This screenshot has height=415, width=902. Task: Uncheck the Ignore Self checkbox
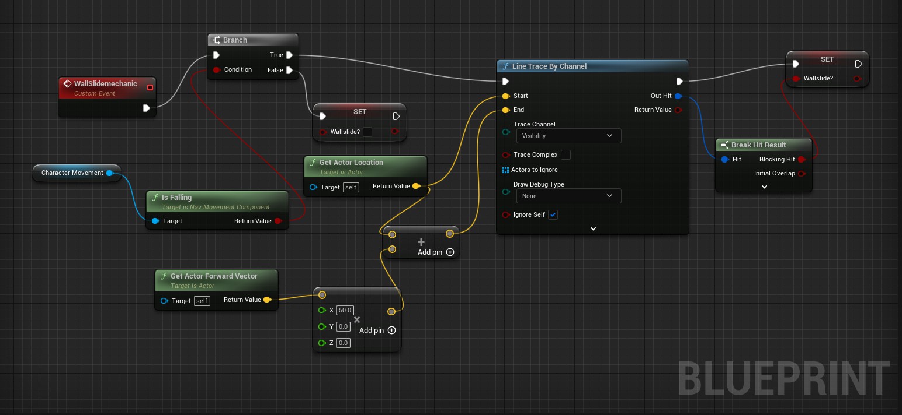(x=553, y=215)
